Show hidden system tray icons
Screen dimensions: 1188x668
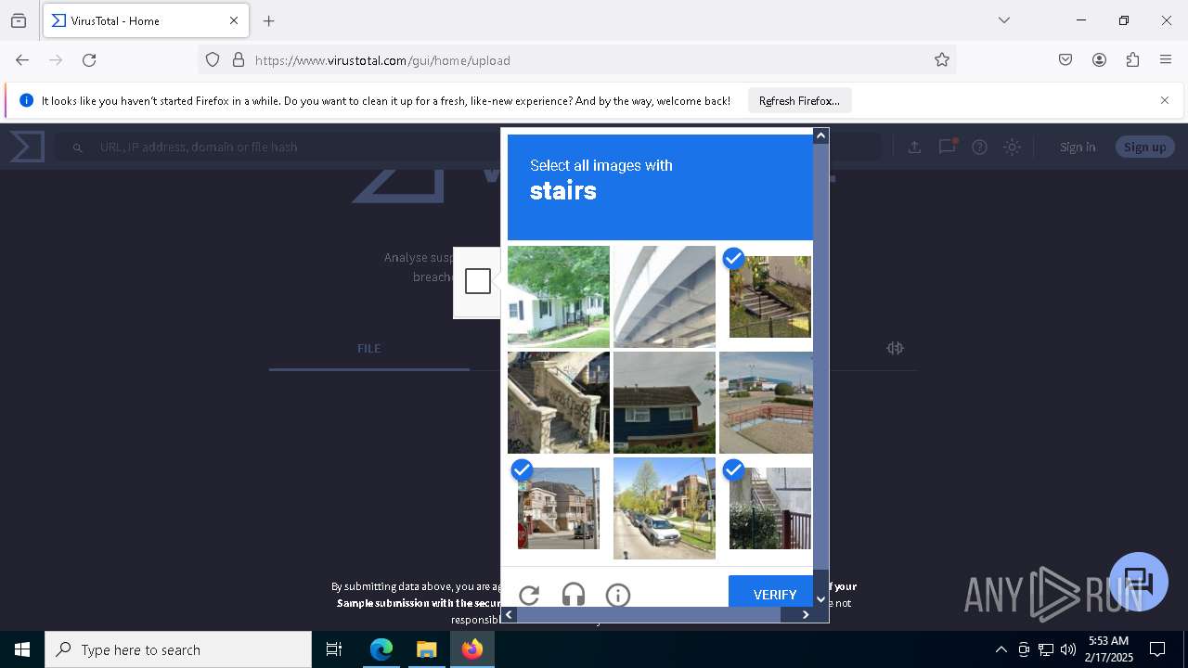tap(1001, 649)
